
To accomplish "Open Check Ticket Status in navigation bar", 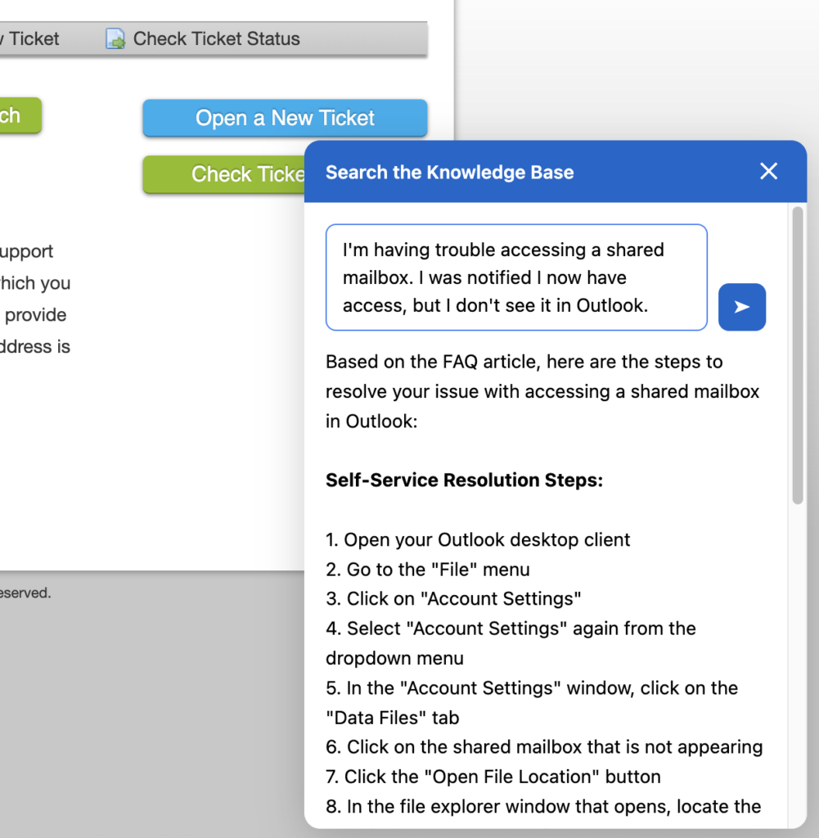I will point(216,39).
